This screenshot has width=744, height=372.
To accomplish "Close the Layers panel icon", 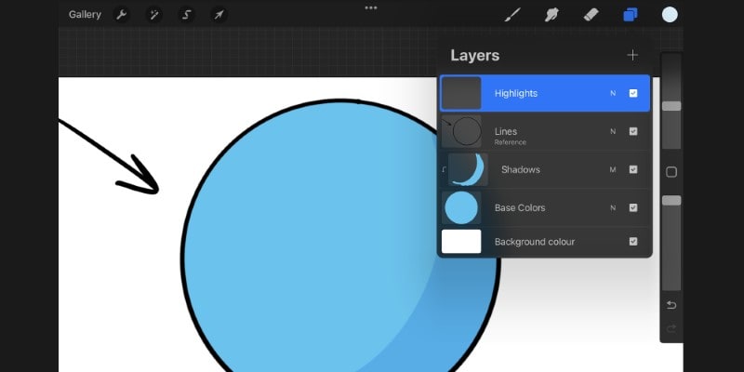I will coord(631,15).
